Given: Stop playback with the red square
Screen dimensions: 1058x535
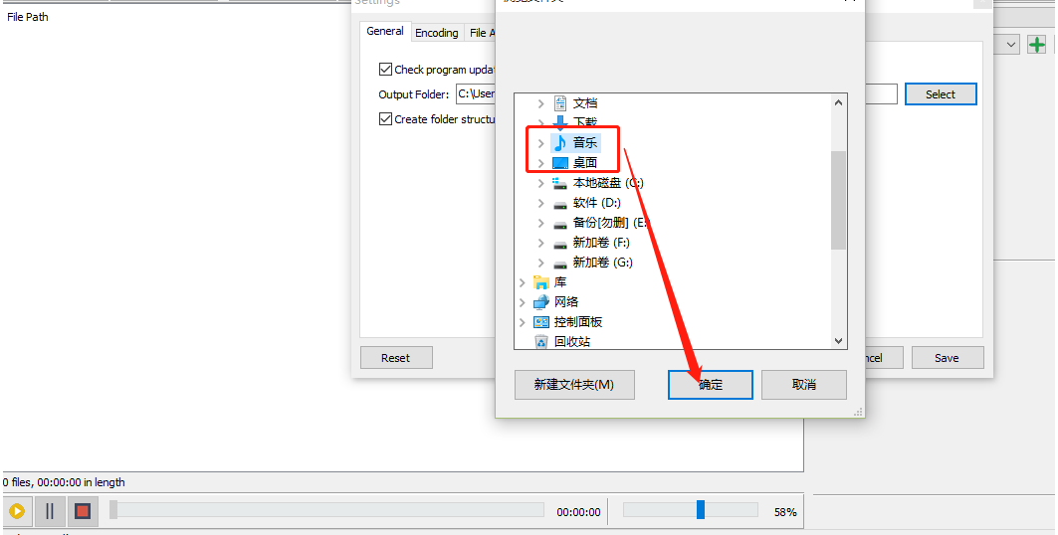Looking at the screenshot, I should click(x=83, y=511).
